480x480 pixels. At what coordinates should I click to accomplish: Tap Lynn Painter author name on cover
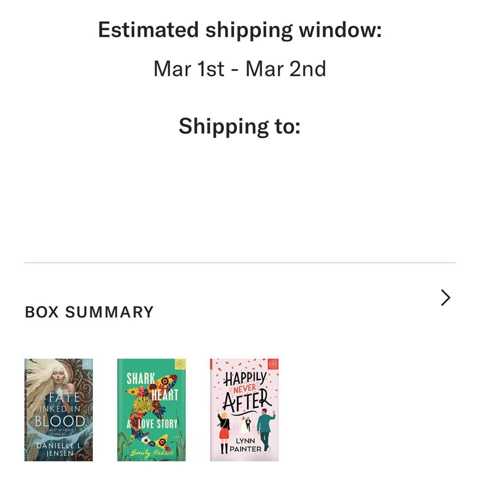[246, 445]
